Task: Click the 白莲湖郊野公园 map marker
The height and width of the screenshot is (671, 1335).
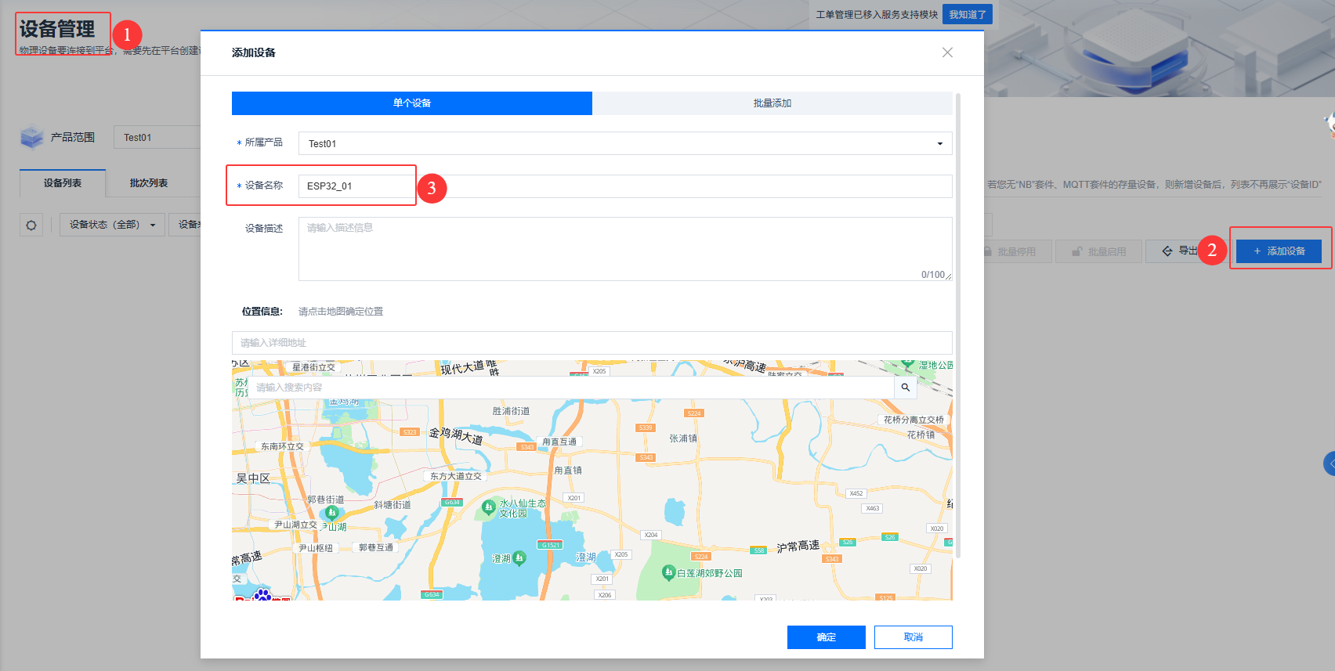Action: (668, 572)
